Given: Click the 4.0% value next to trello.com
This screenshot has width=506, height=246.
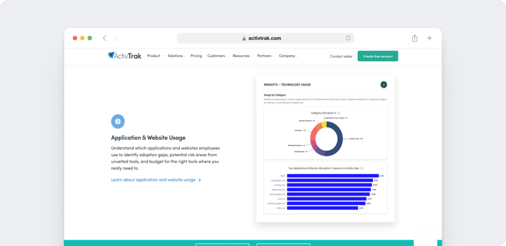Looking at the screenshot, I should pyautogui.click(x=361, y=208).
